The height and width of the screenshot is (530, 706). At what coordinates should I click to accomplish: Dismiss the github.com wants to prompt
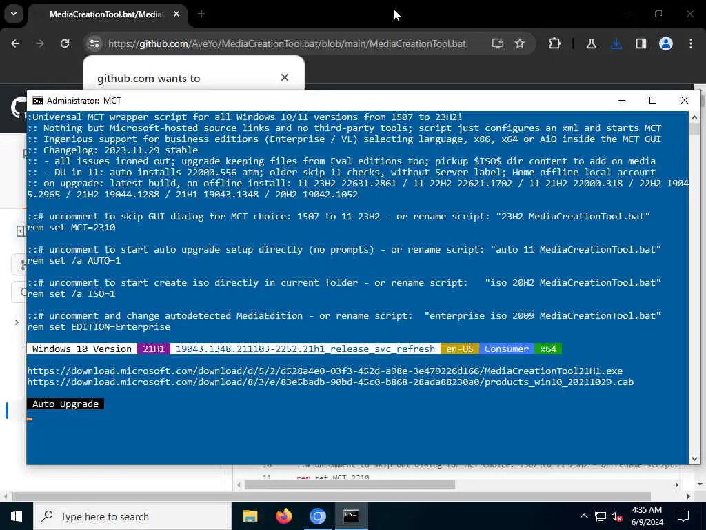pos(285,77)
